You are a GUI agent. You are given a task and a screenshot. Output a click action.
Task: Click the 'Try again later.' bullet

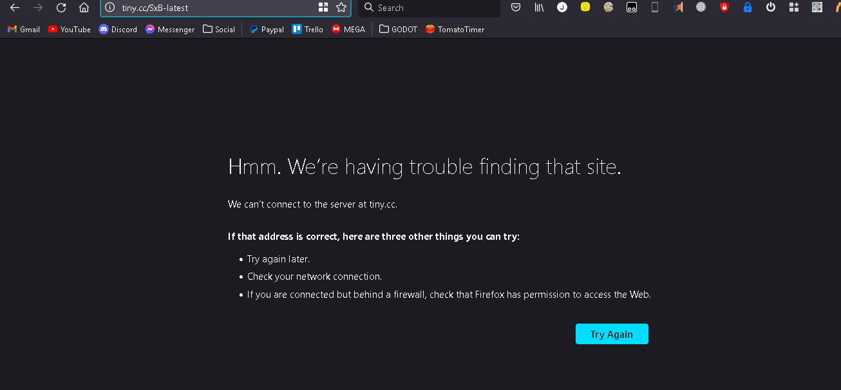click(x=278, y=259)
